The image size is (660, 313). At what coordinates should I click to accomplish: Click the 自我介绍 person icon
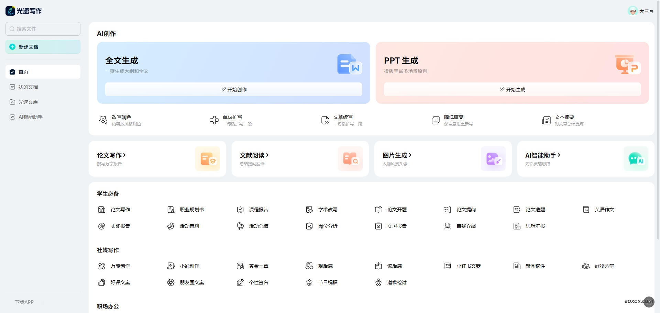pos(448,226)
